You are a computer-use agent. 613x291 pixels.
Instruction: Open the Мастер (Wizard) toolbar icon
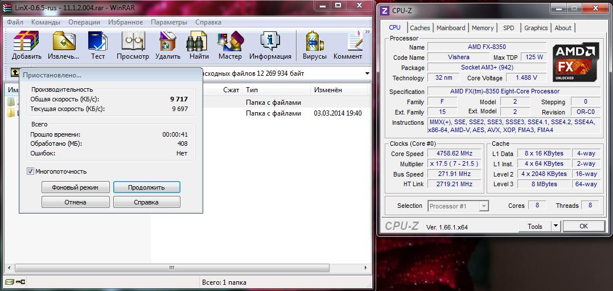point(231,46)
